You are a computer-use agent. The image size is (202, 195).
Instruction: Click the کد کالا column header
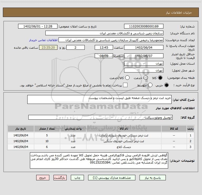point(174,129)
